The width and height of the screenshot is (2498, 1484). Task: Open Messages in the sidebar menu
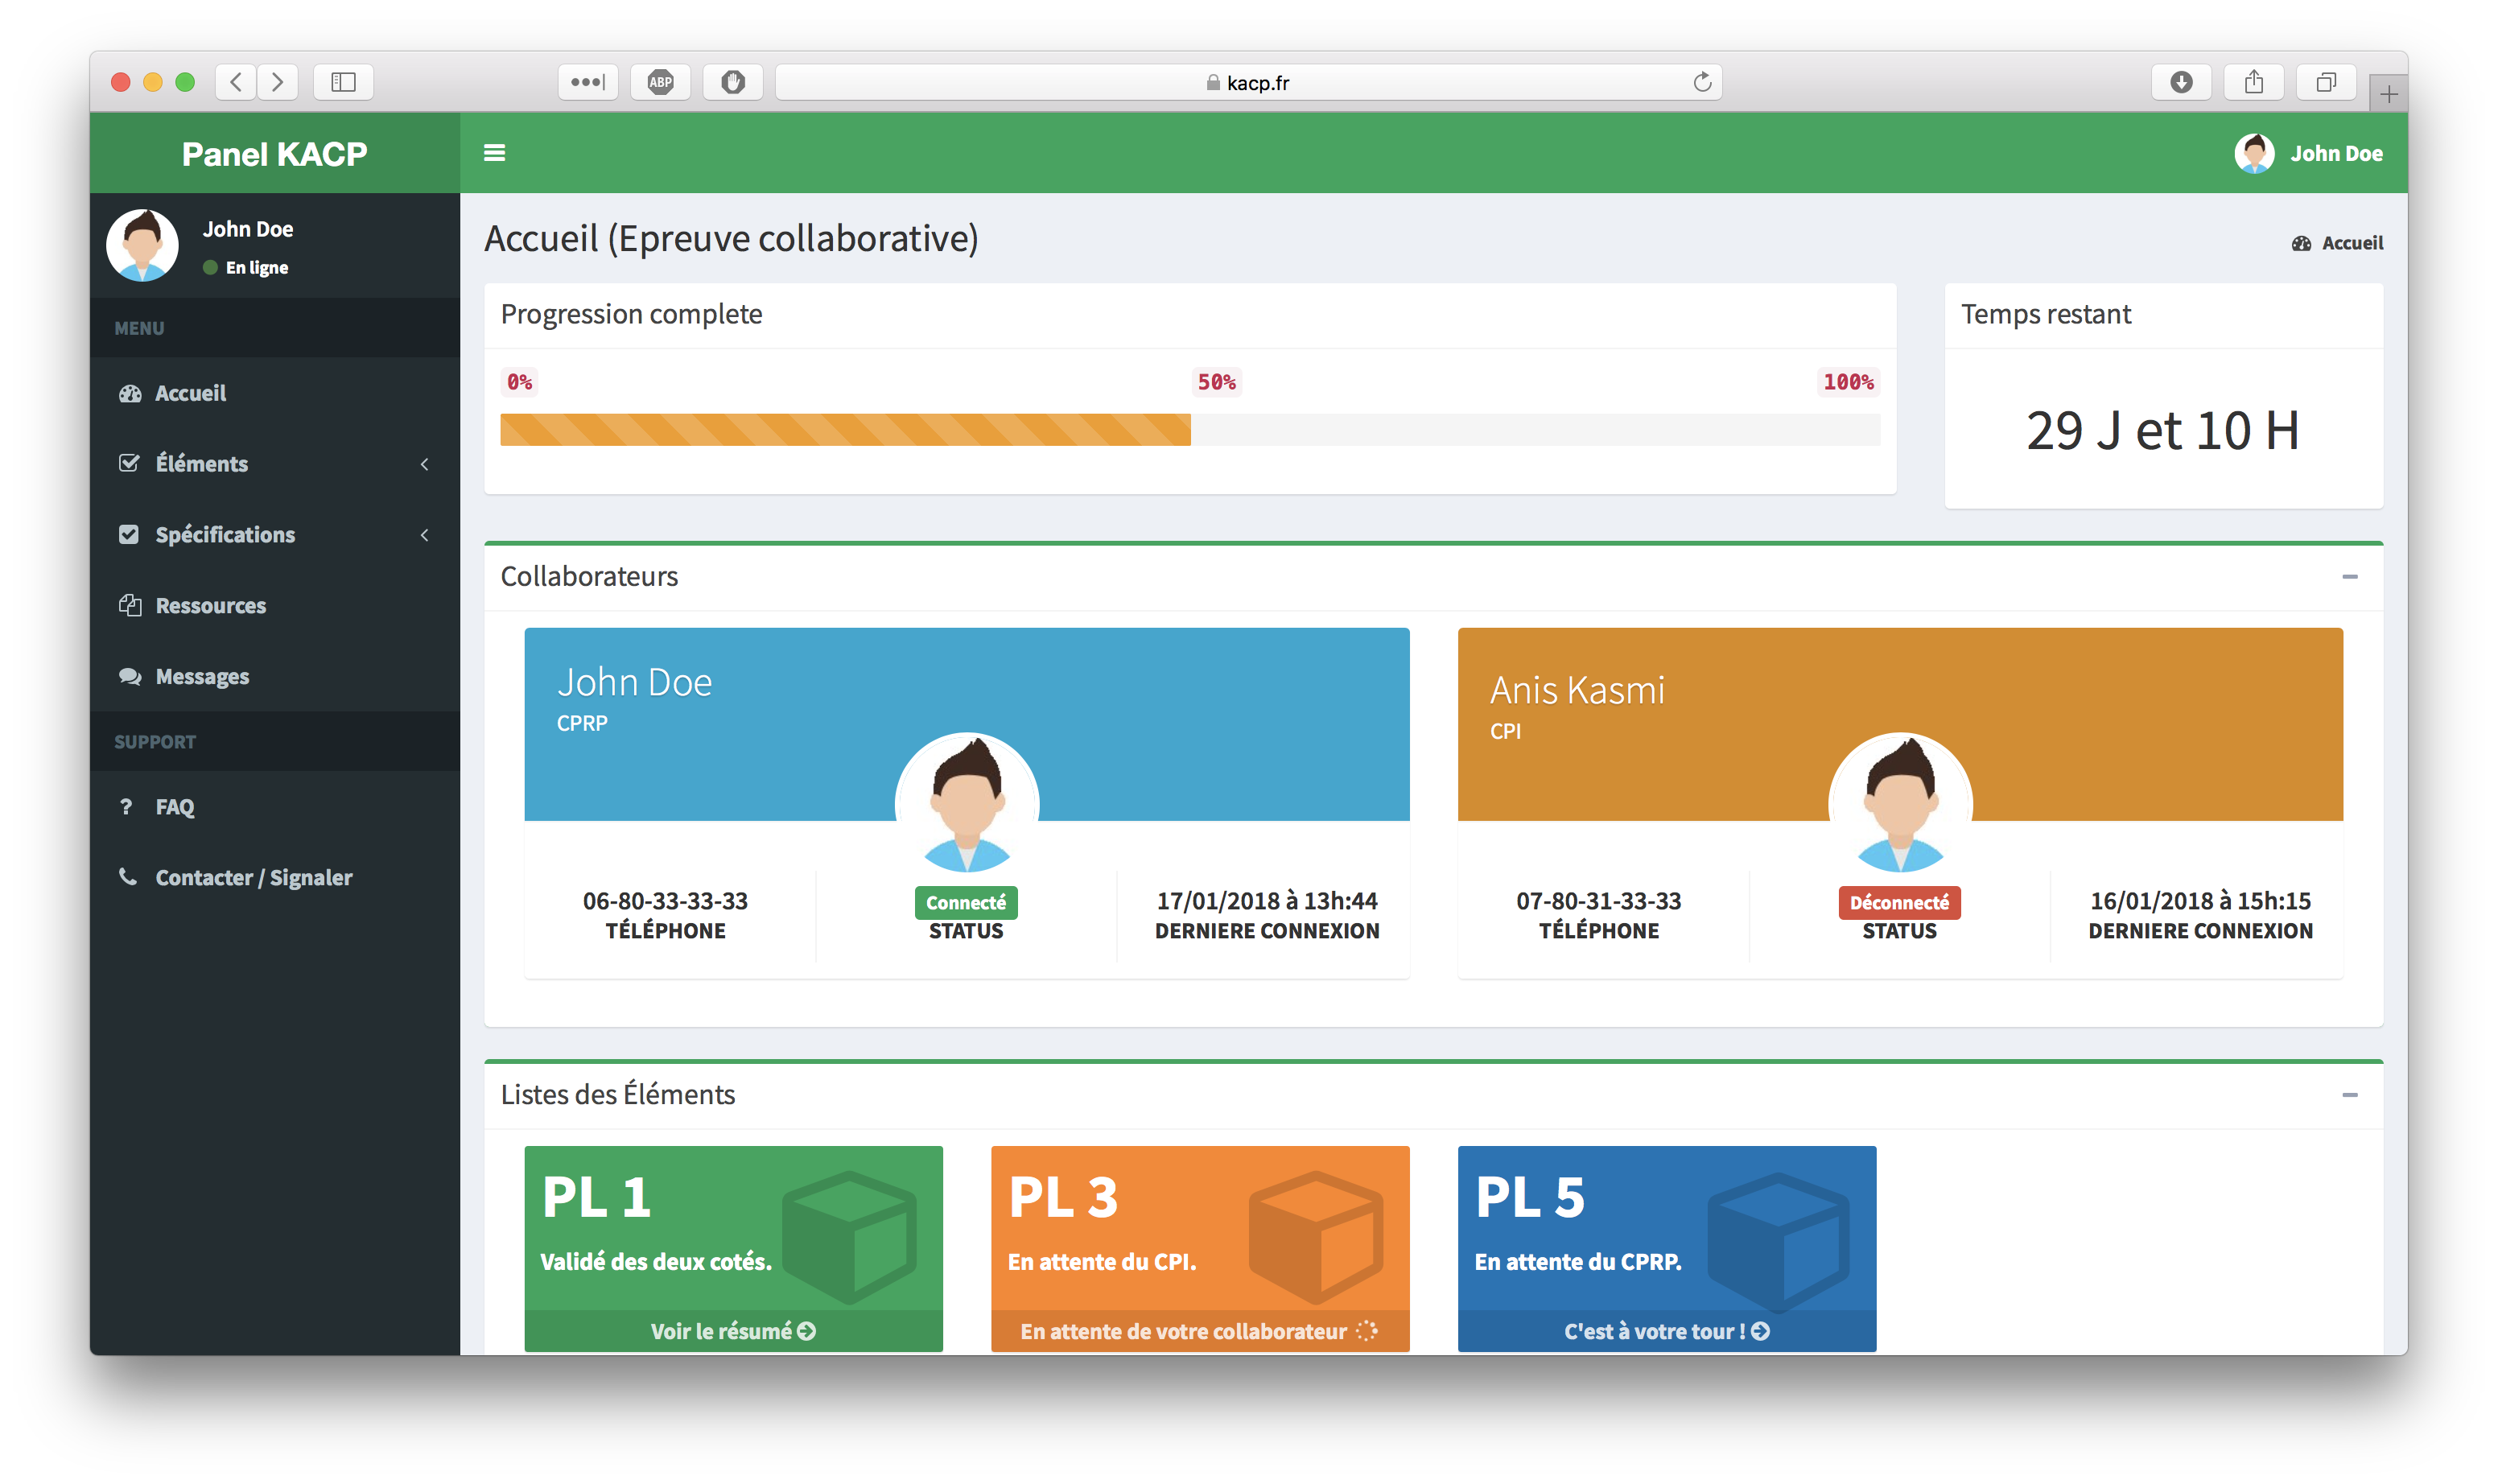[x=202, y=677]
